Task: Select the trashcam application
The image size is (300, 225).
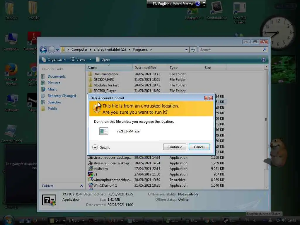Action: click(x=100, y=169)
